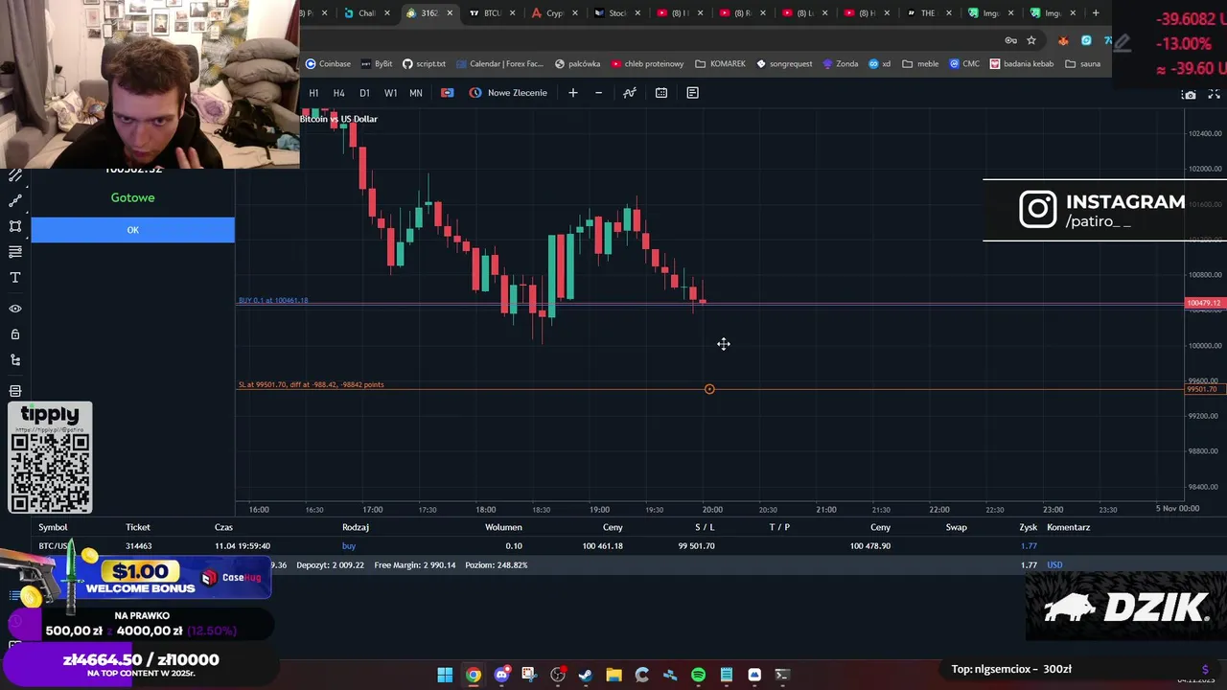Click the 99 501.70 S/L cell
Viewport: 1227px width, 690px height.
coord(696,546)
